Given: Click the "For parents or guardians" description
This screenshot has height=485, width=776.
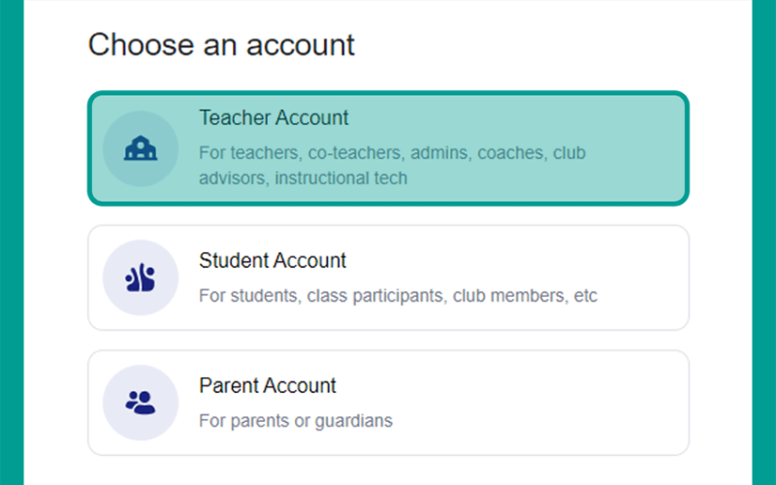Looking at the screenshot, I should tap(296, 421).
